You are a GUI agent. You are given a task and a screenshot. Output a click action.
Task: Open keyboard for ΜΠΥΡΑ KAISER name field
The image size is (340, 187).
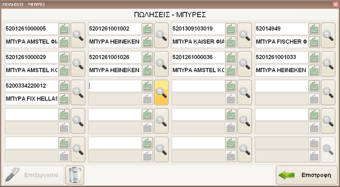point(230,42)
